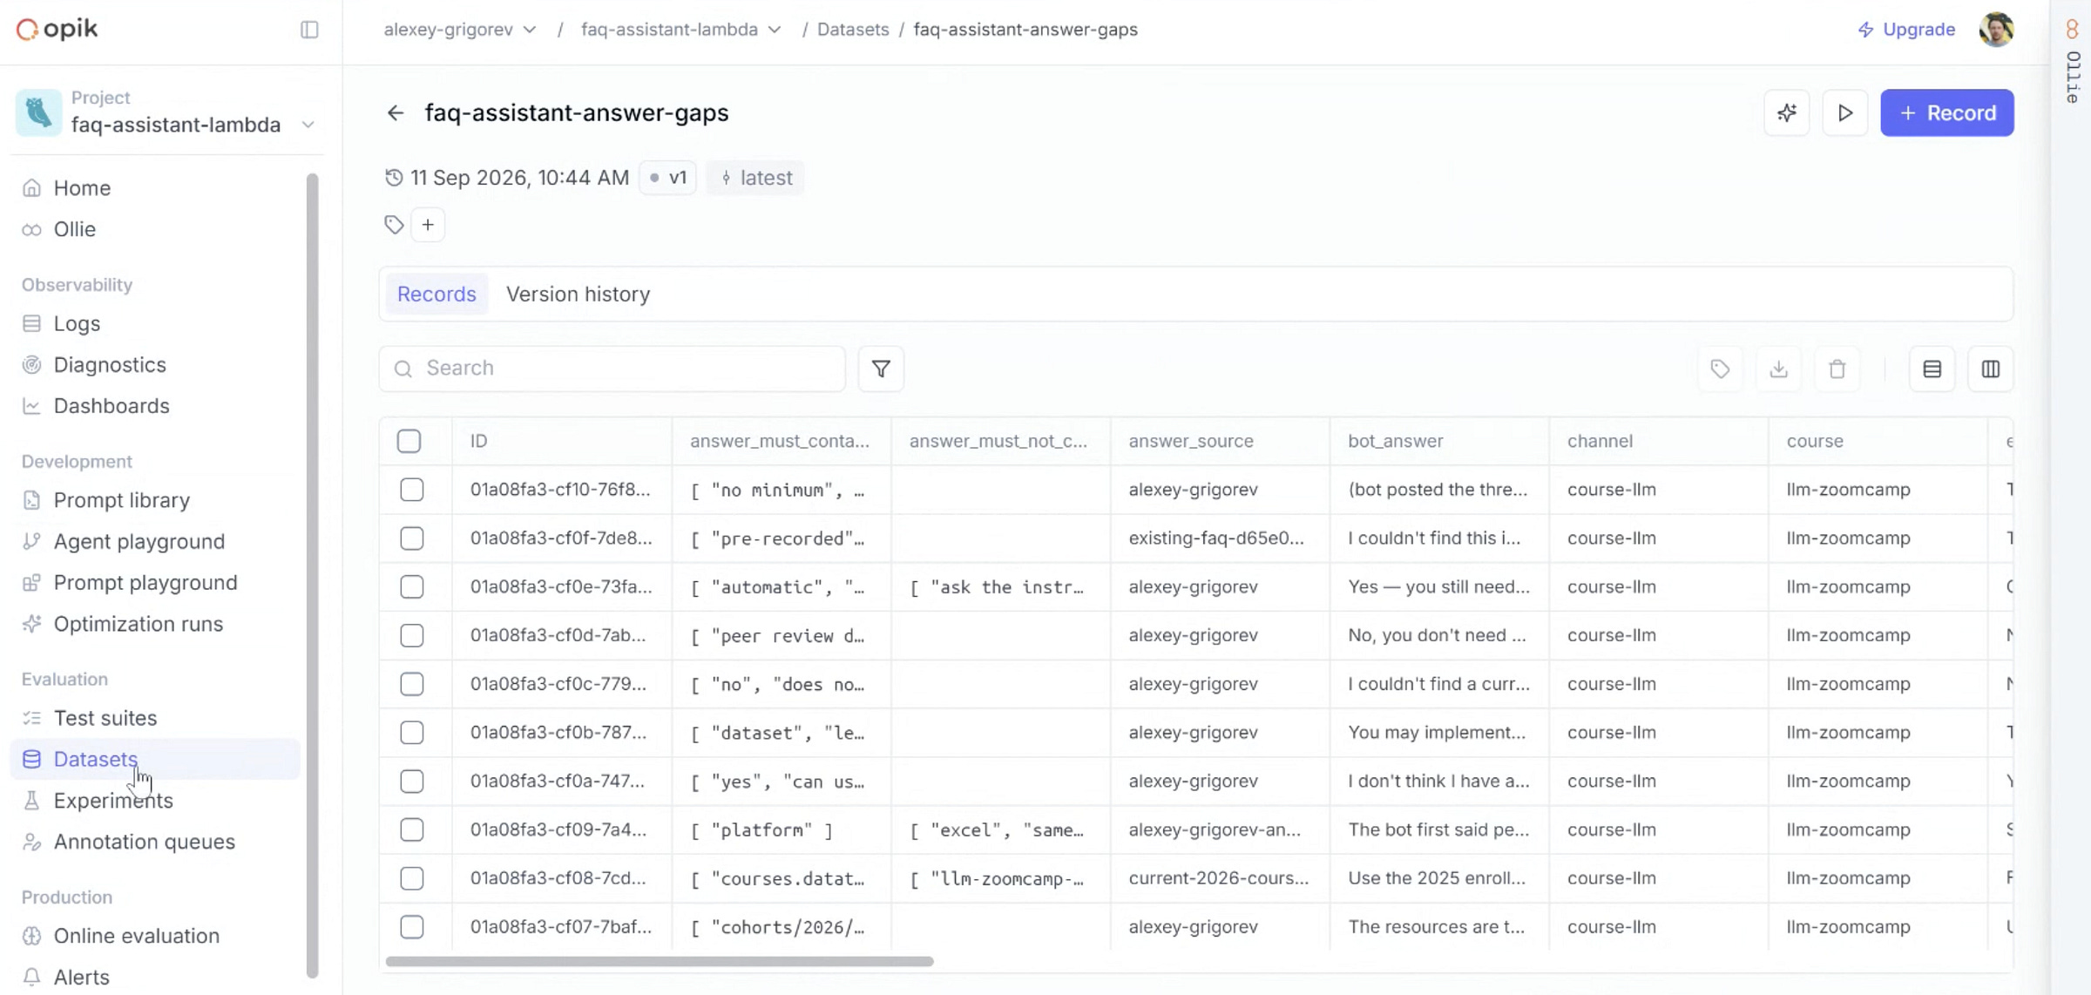Screen dimensions: 2091x995
Task: Go back using the left arrow icon
Action: tap(396, 113)
